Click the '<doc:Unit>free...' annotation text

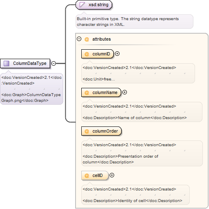[99, 79]
